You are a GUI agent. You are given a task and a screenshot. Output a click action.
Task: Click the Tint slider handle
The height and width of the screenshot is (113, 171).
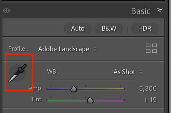90,100
